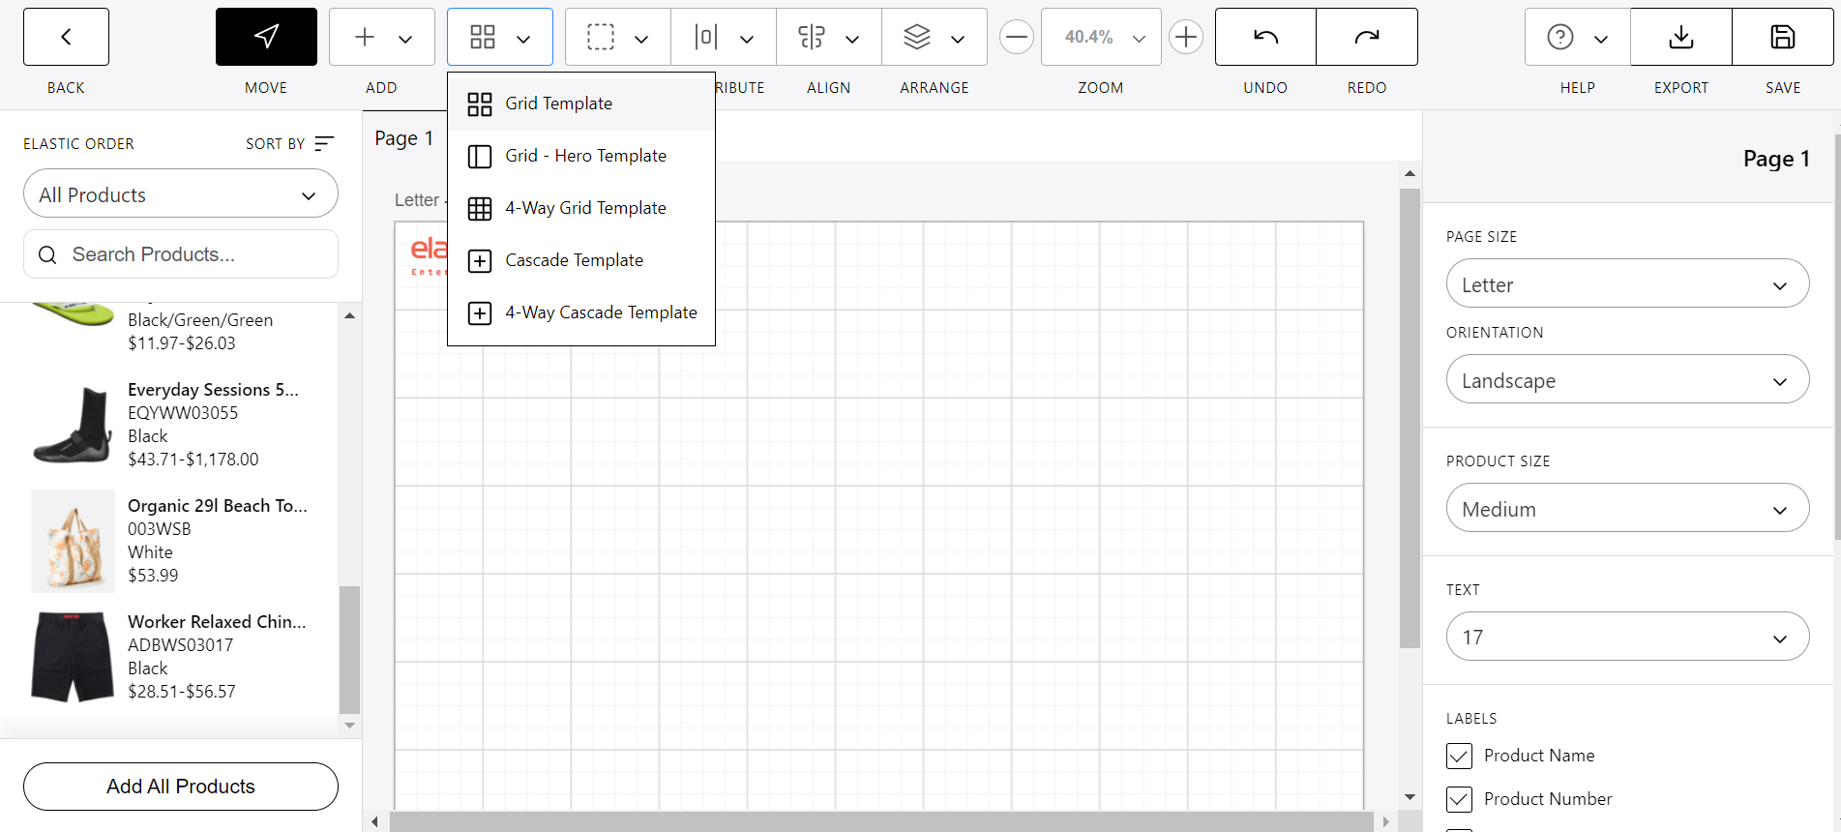Zoom in with the plus icon
1841x832 pixels.
pyautogui.click(x=1185, y=38)
